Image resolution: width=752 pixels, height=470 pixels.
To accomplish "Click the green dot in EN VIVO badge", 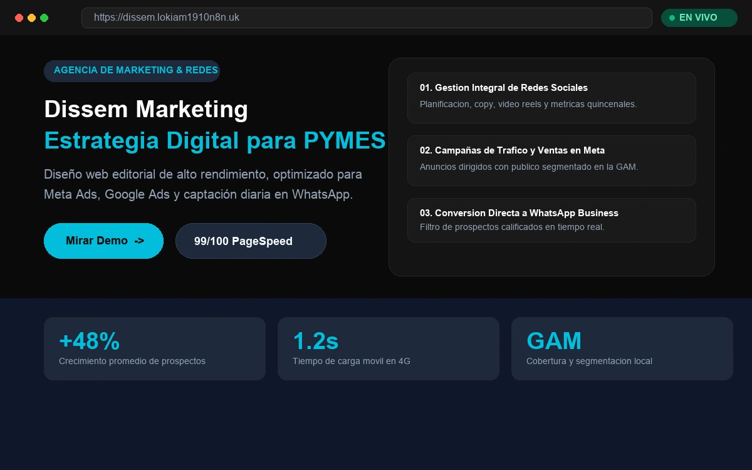I will [x=672, y=18].
